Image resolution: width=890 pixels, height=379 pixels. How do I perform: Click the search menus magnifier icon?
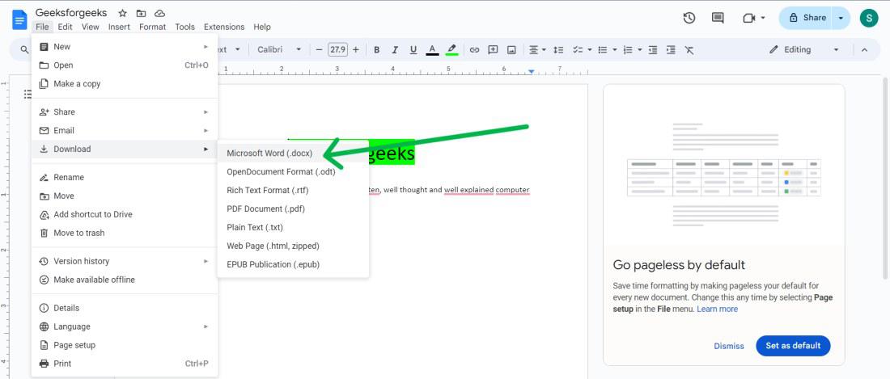[x=24, y=50]
